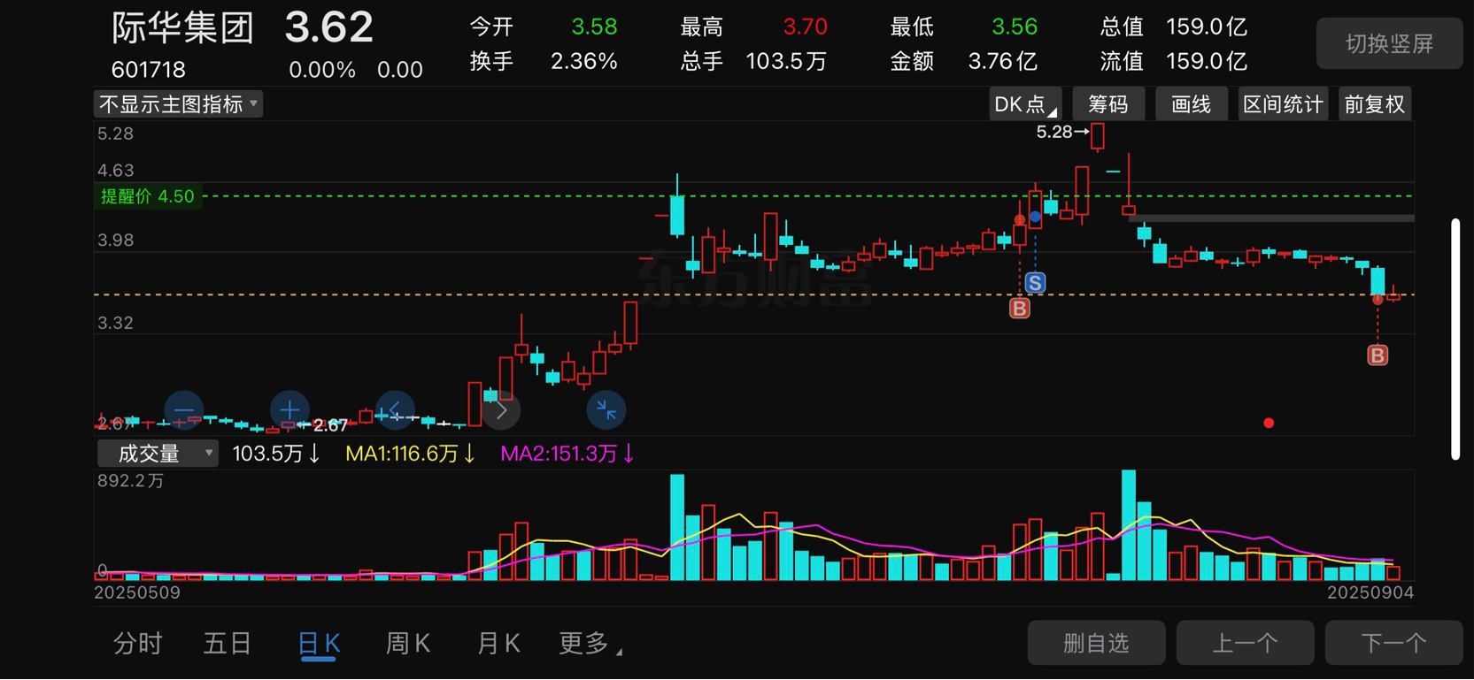Image resolution: width=1474 pixels, height=680 pixels.
Task: Click the scroll left chevron circle icon
Action: point(395,410)
